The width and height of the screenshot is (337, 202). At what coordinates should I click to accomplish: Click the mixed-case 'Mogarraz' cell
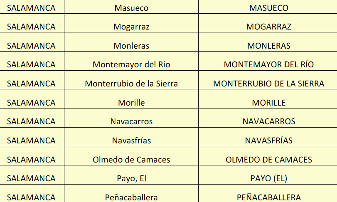[x=131, y=27]
